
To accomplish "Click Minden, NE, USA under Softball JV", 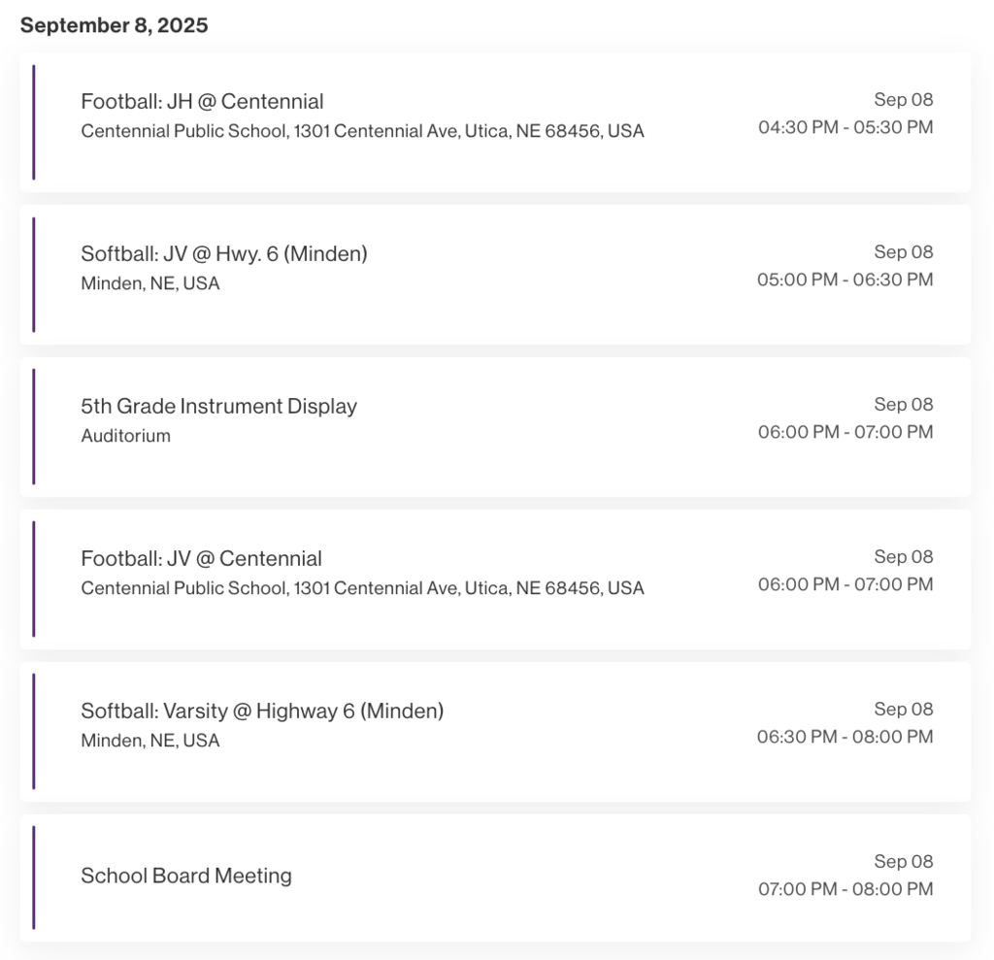I will point(150,283).
